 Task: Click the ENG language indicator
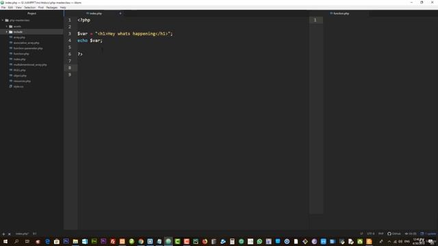pos(407,241)
